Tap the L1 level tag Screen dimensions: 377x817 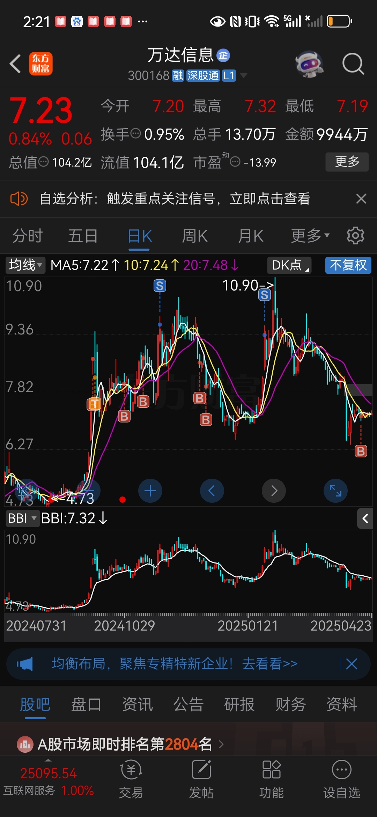[x=229, y=75]
